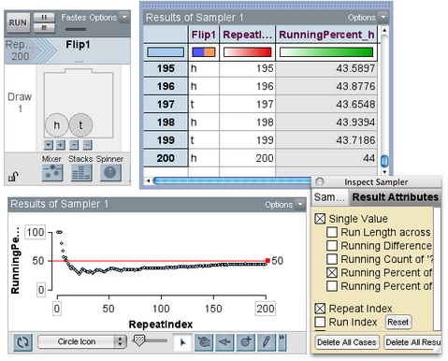Click the Mixer device icon
Image resolution: width=448 pixels, height=361 pixels.
tap(52, 172)
